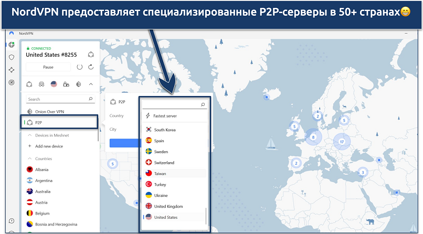
Task: Collapse the shortcut row with the chevron
Action: click(x=91, y=84)
